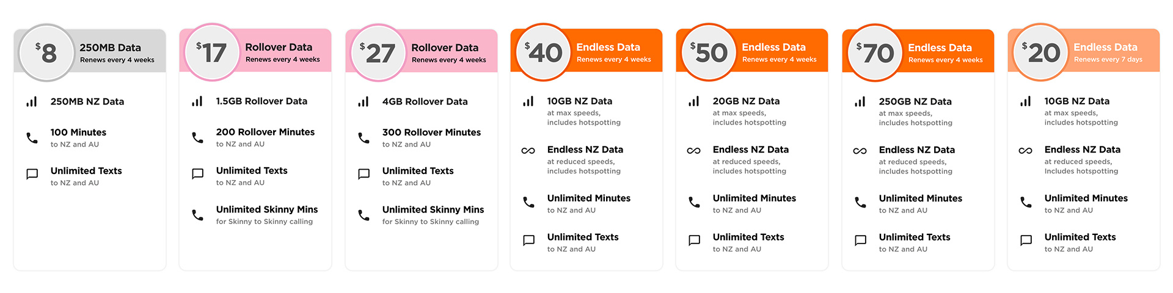Pick the $50 Endless Data plan header
The height and width of the screenshot is (293, 1173).
pos(752,50)
